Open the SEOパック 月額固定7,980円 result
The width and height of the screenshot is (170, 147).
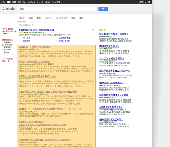[x=50, y=109]
